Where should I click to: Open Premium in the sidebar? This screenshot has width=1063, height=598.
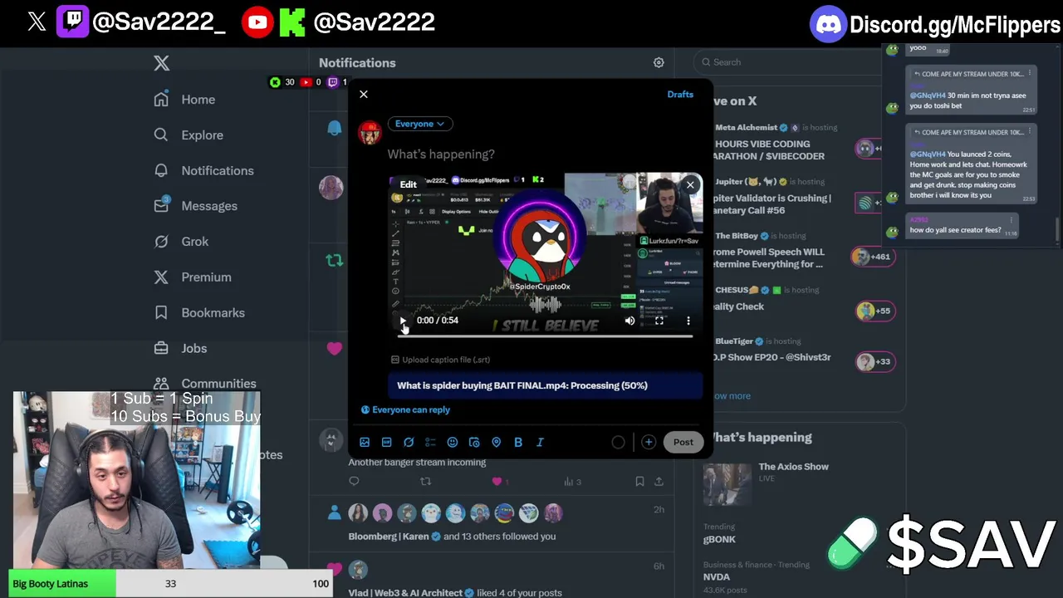pyautogui.click(x=193, y=277)
